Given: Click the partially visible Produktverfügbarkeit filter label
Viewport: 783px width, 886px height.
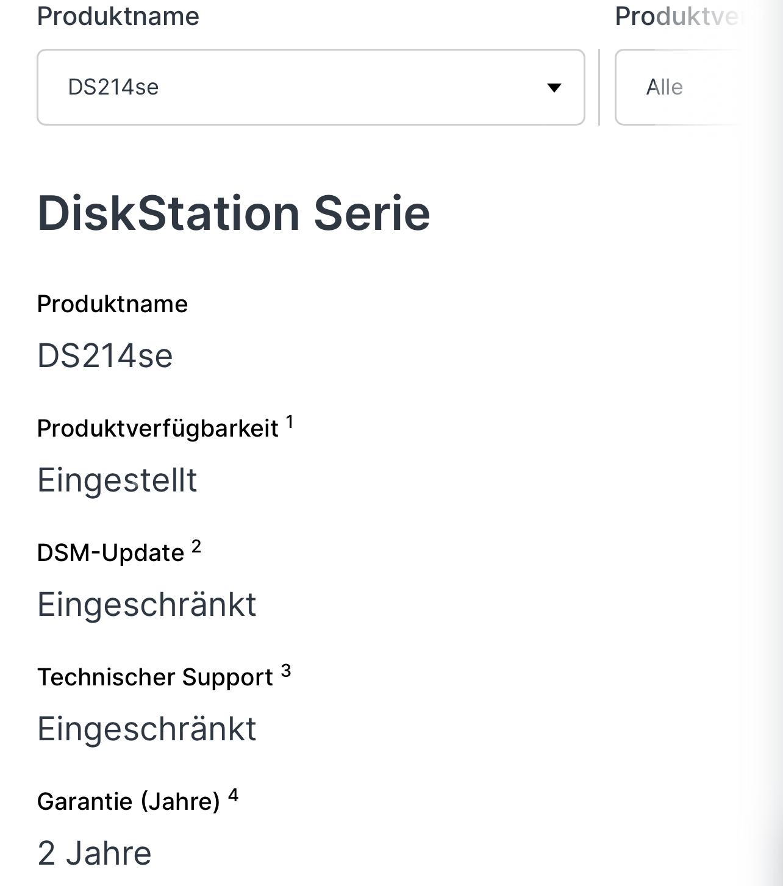Looking at the screenshot, I should coord(680,16).
